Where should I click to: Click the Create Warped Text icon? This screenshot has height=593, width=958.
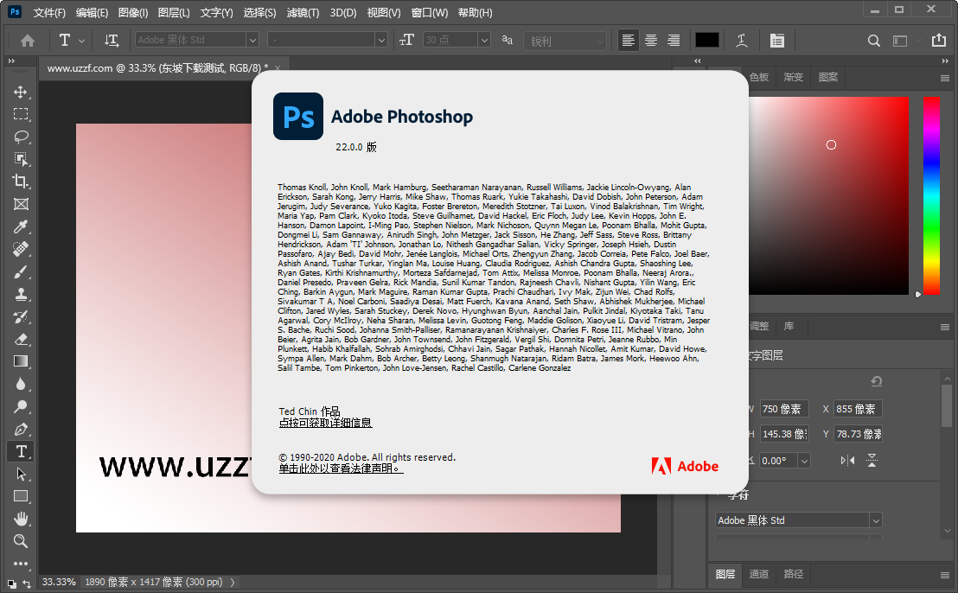pos(741,41)
